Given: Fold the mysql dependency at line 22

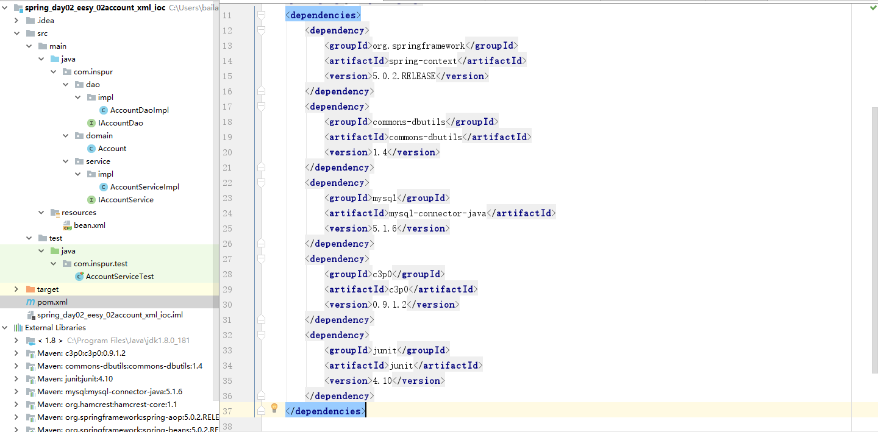Looking at the screenshot, I should [x=262, y=182].
